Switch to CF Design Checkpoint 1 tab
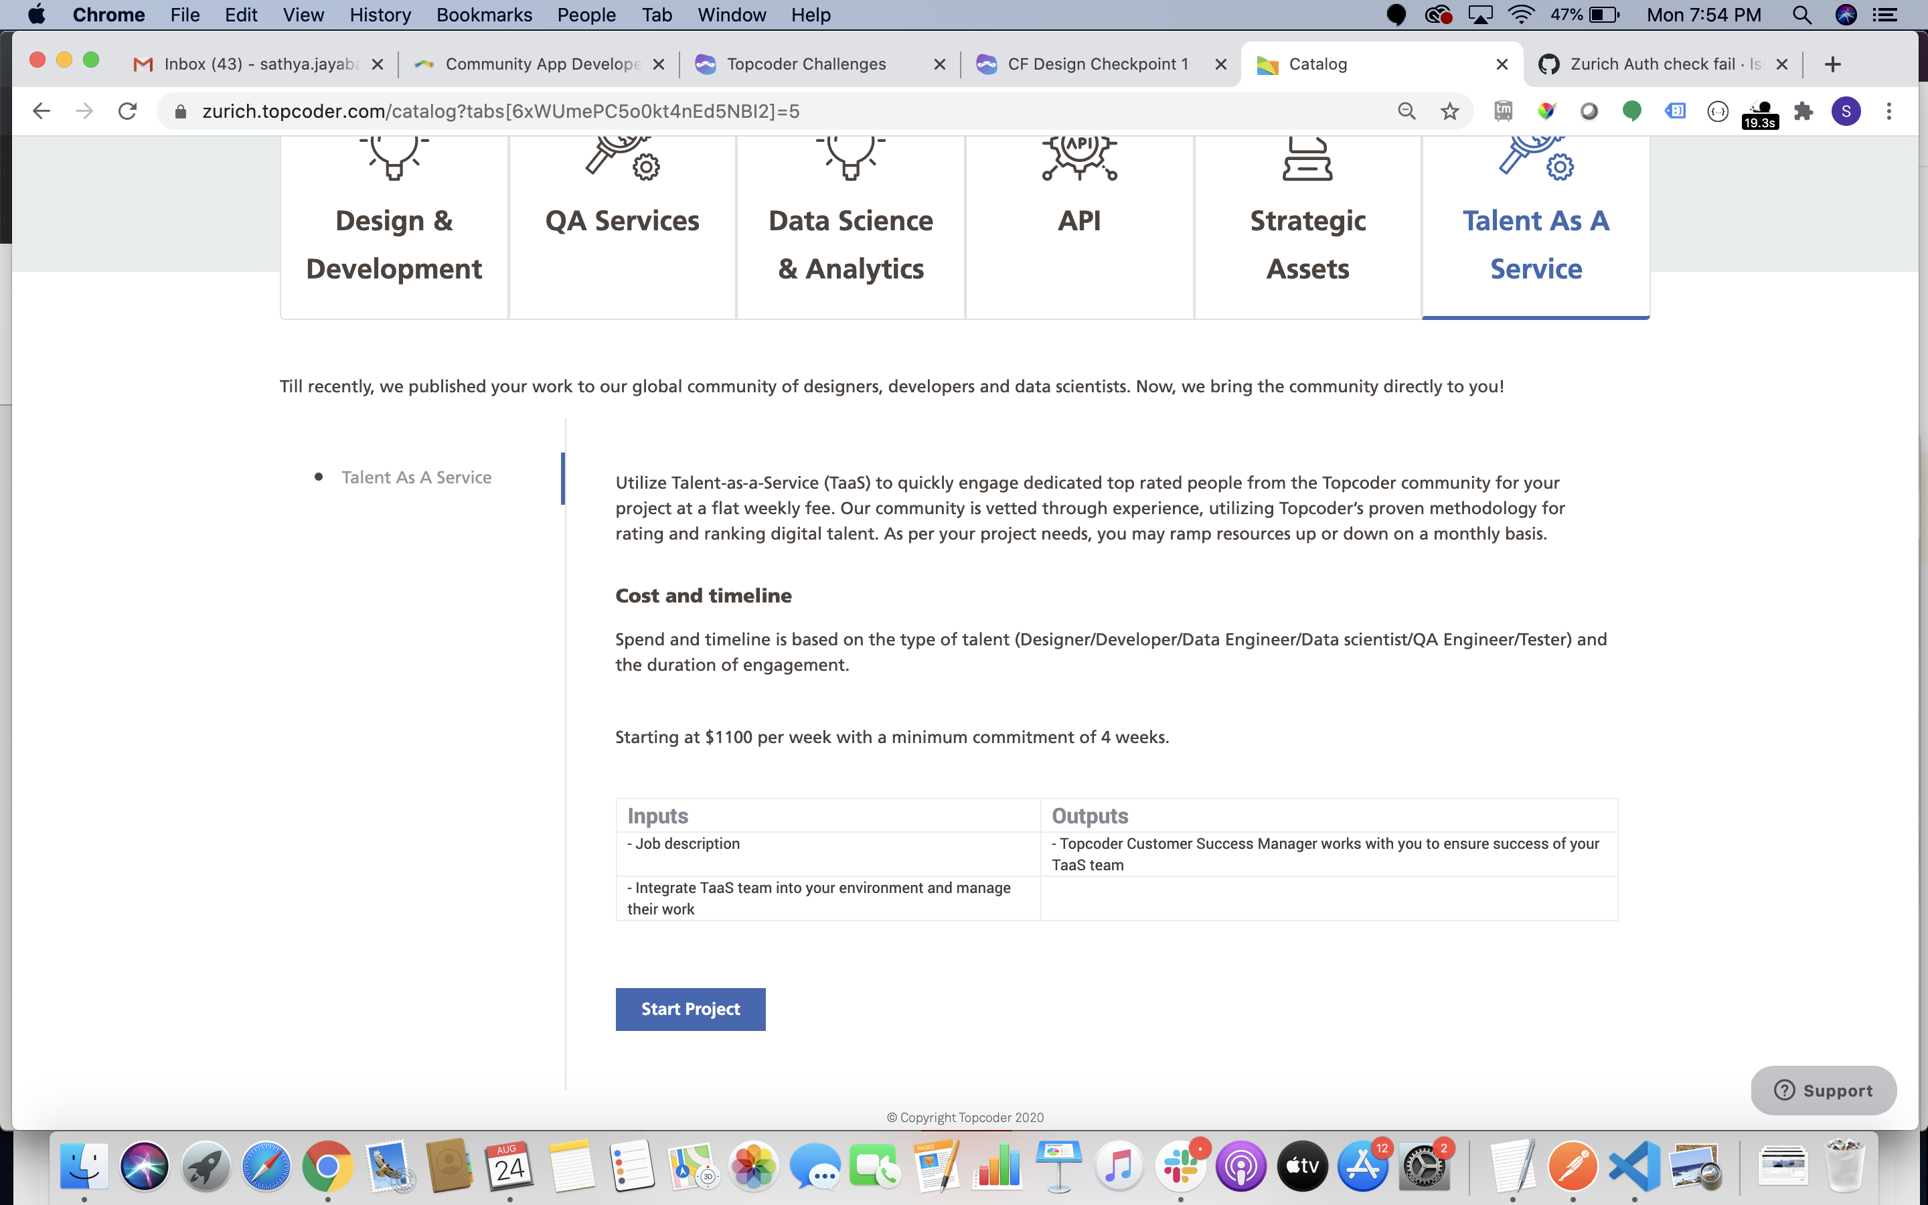Viewport: 1928px width, 1205px height. [1101, 64]
